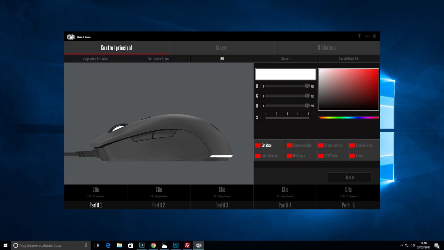The height and width of the screenshot is (250, 444).
Task: Click the Google Chrome taskbar icon
Action: tap(153, 245)
